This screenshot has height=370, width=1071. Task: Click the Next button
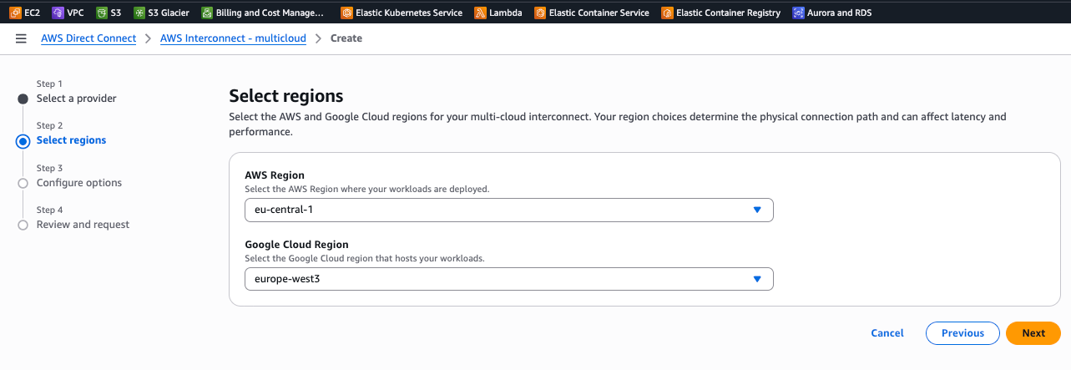pos(1033,333)
